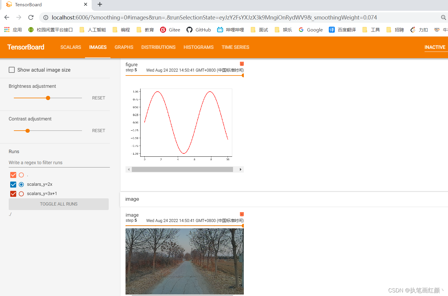Click the TensorBoard logo title

point(26,47)
